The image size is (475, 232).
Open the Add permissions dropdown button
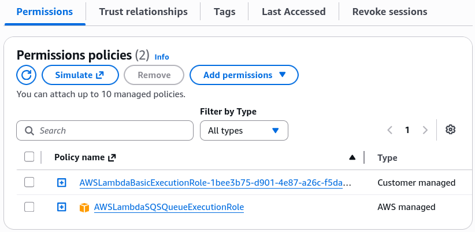click(244, 75)
